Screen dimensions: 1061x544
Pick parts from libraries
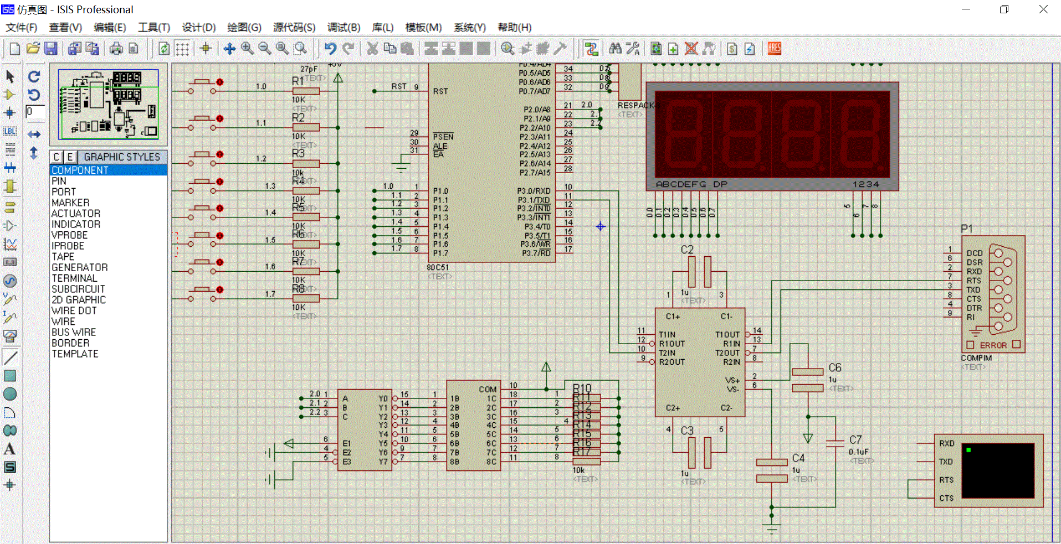(508, 49)
